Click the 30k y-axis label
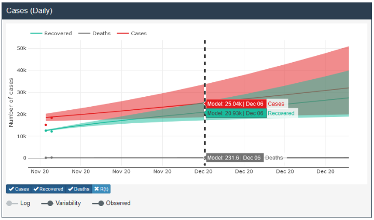Viewport: 374px width, 220px height. click(x=22, y=92)
